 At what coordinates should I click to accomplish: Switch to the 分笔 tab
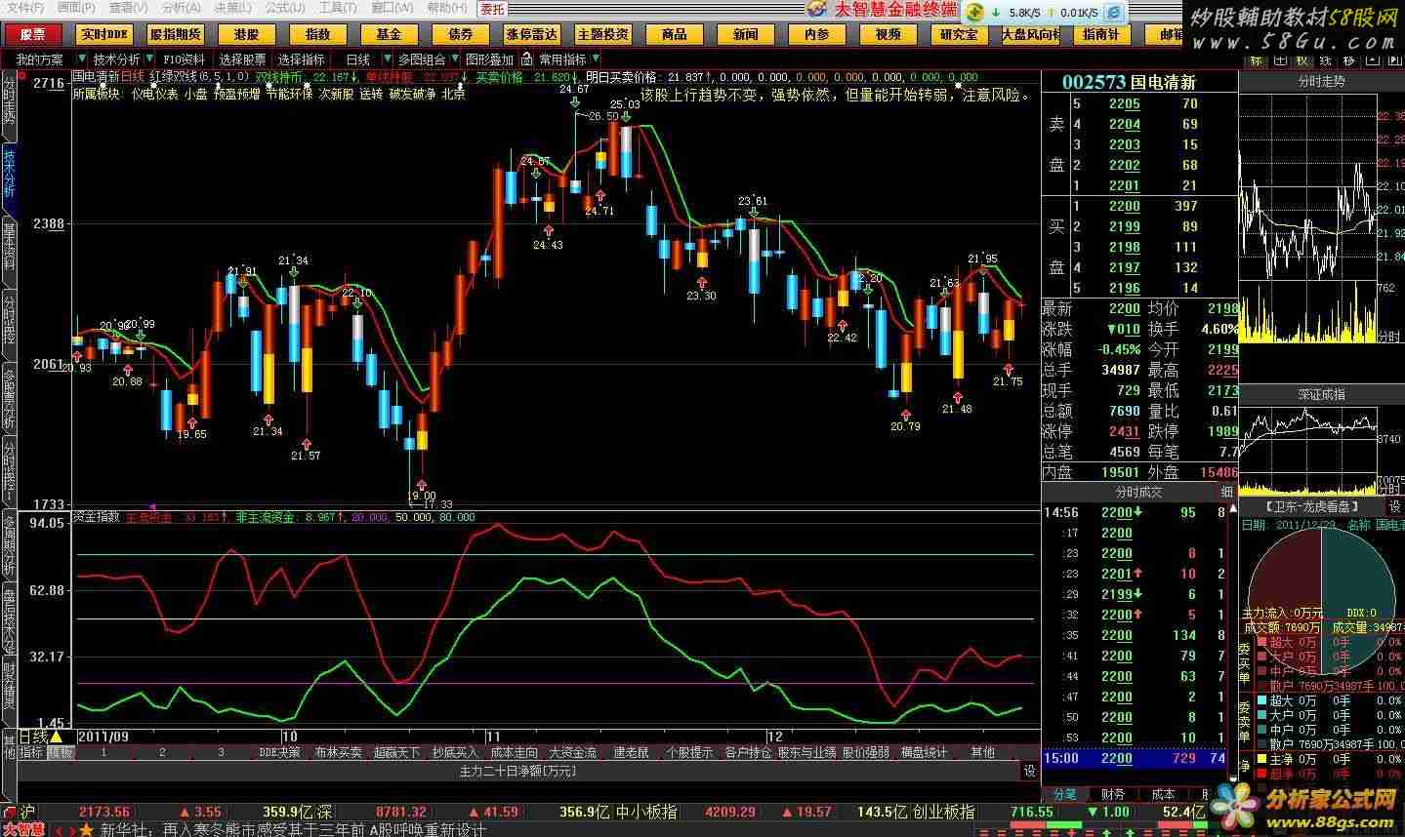[x=1063, y=794]
